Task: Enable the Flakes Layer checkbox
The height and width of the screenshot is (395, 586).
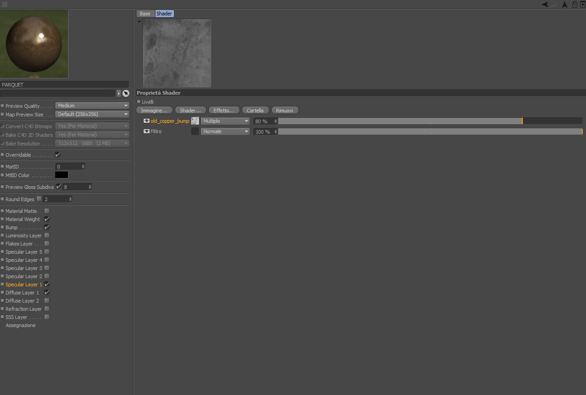Action: pos(47,243)
